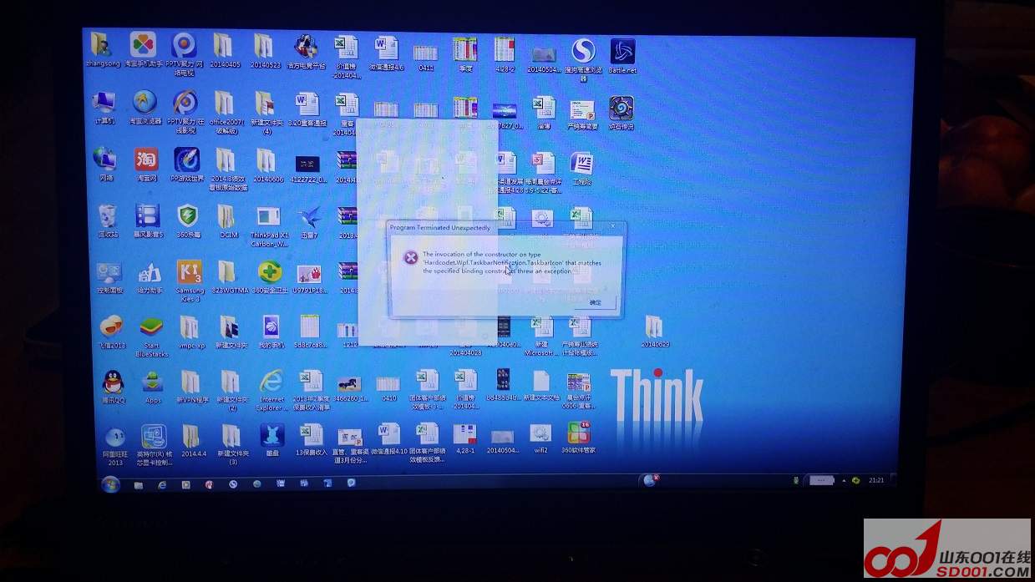
Task: Select the wifi2 desktop file
Action: click(x=540, y=434)
